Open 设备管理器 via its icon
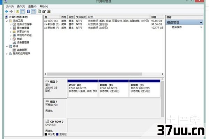This screenshot has width=209, height=139. click(x=14, y=42)
